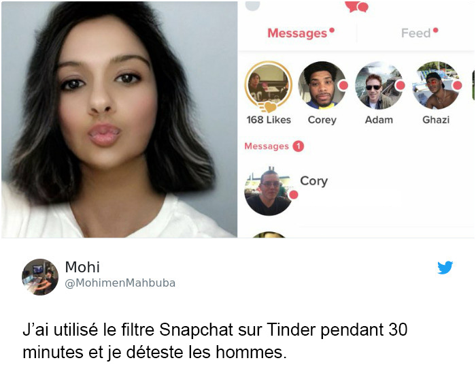The height and width of the screenshot is (384, 476).
Task: Open the selfie photo on the left
Action: click(x=119, y=119)
